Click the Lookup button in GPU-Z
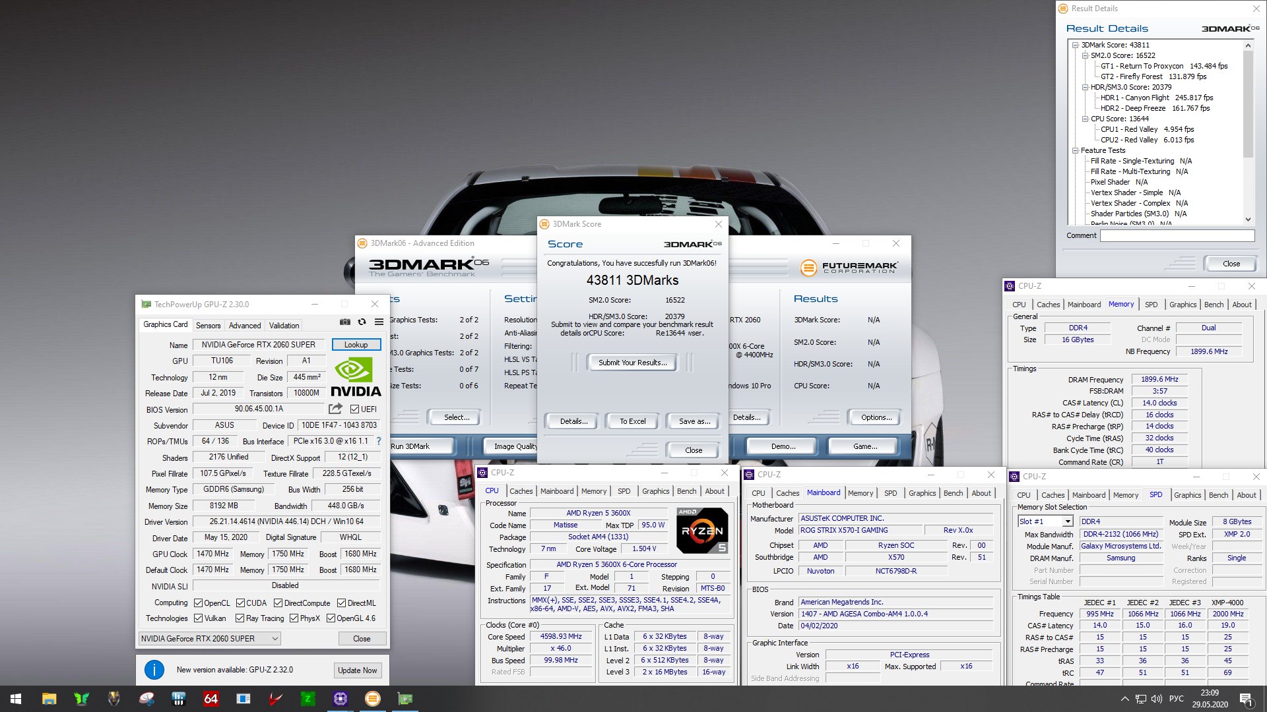The image size is (1267, 712). click(x=356, y=345)
